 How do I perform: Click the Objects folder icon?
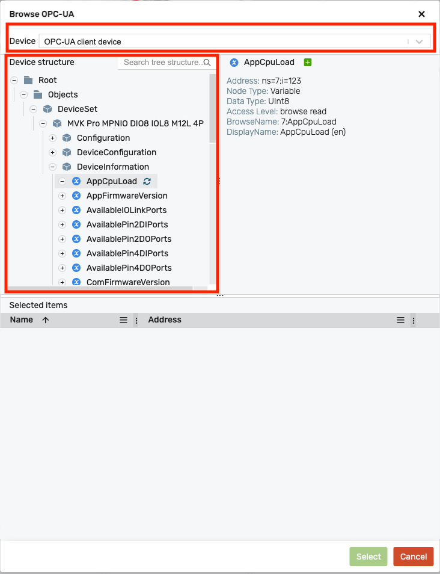[x=38, y=95]
